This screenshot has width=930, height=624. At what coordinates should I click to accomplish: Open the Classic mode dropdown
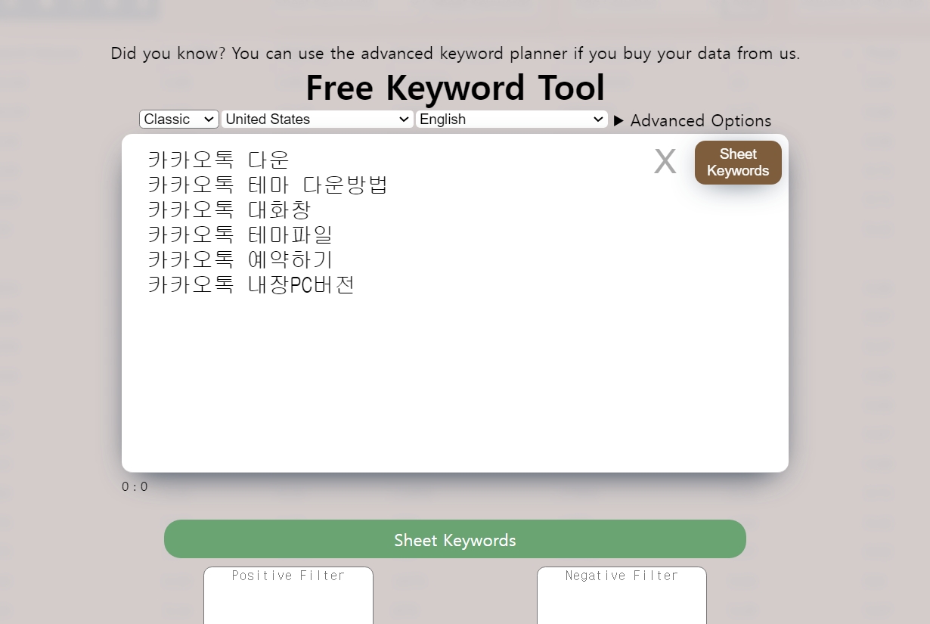point(178,119)
